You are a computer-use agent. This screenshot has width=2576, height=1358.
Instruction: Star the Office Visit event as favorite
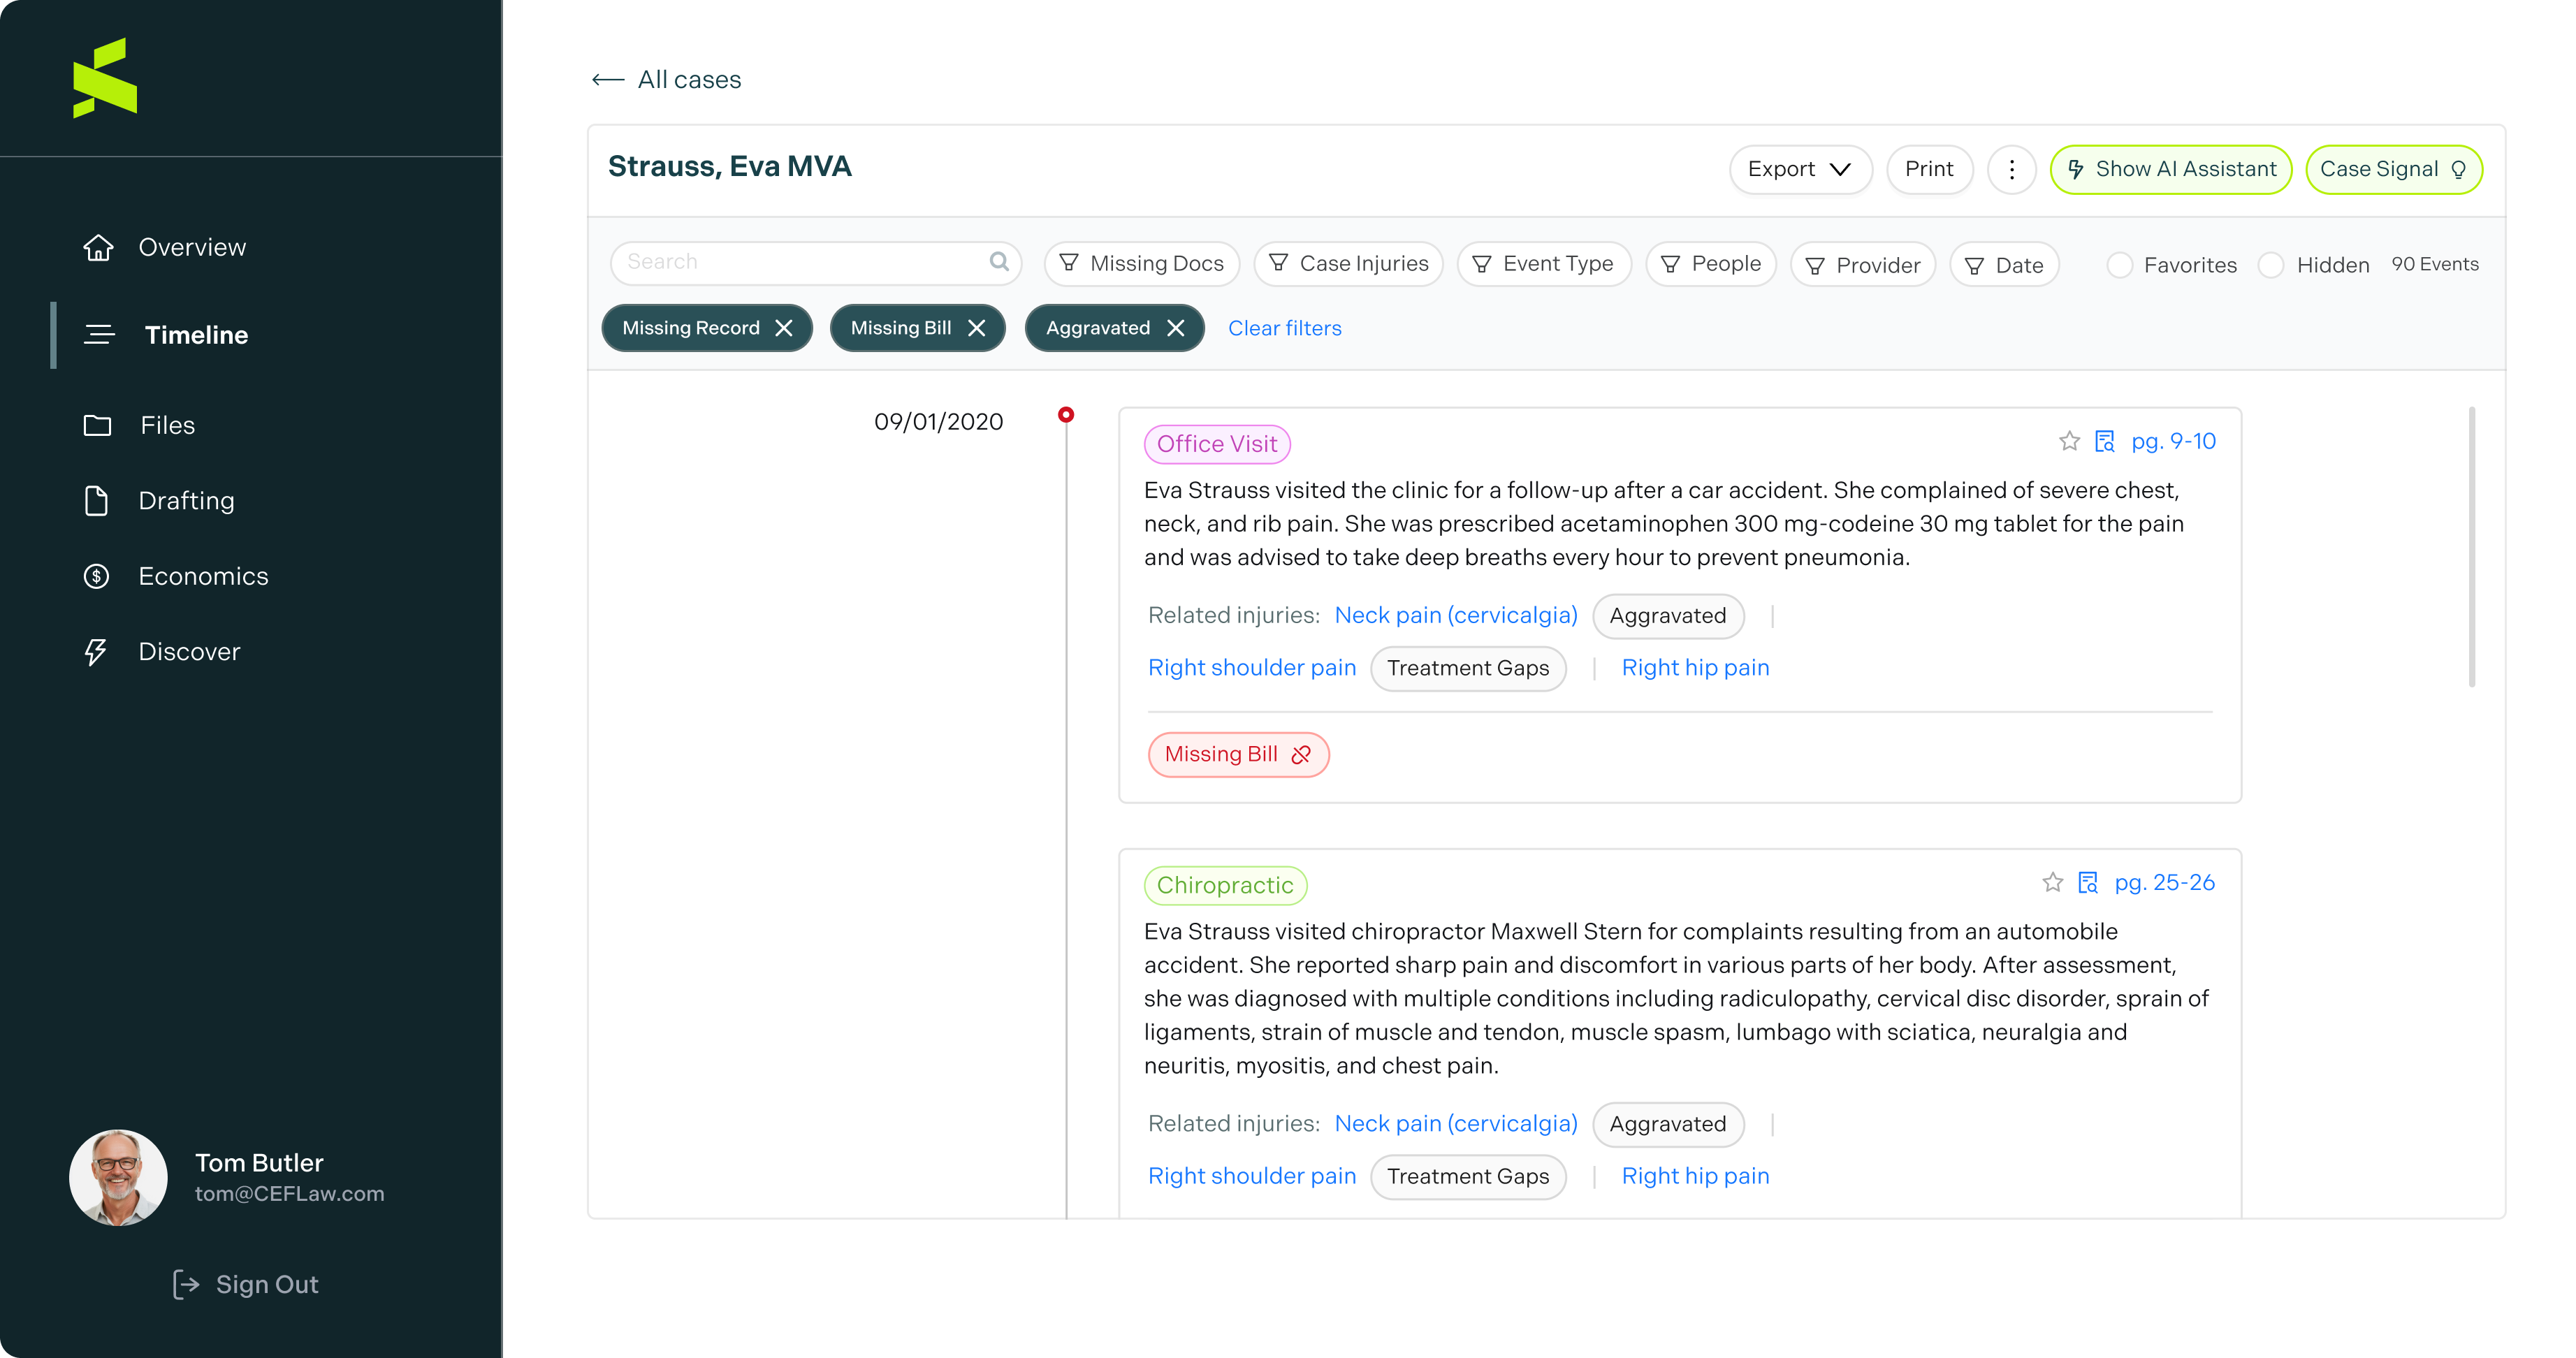(x=2069, y=441)
